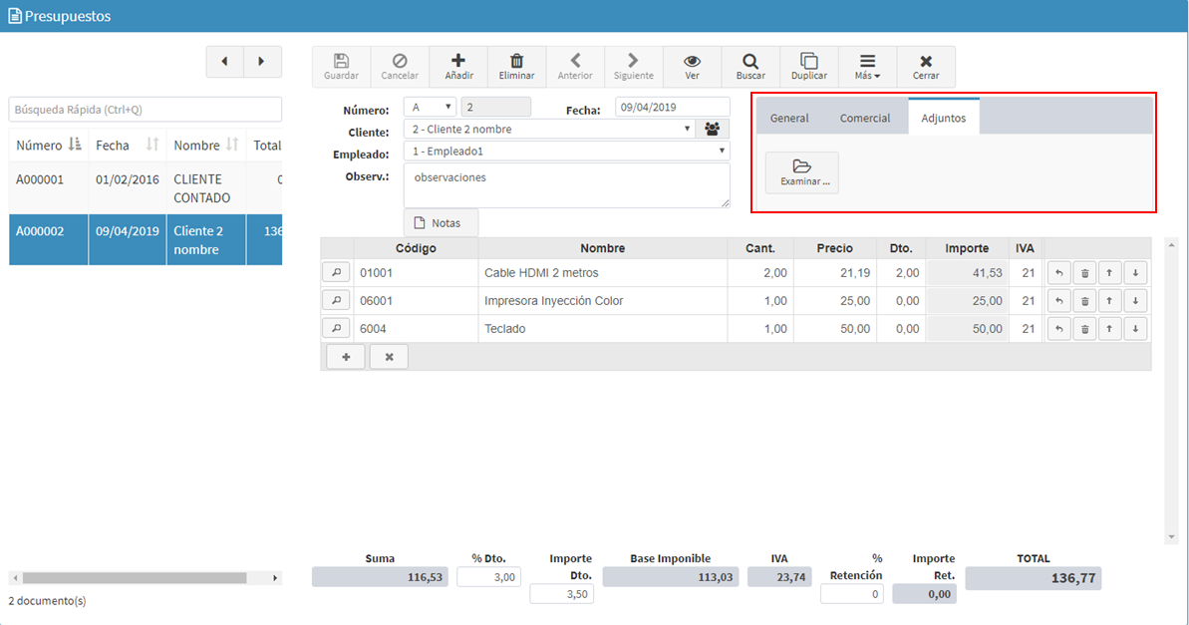Image resolution: width=1189 pixels, height=625 pixels.
Task: Switch to the General tab
Action: click(x=789, y=118)
